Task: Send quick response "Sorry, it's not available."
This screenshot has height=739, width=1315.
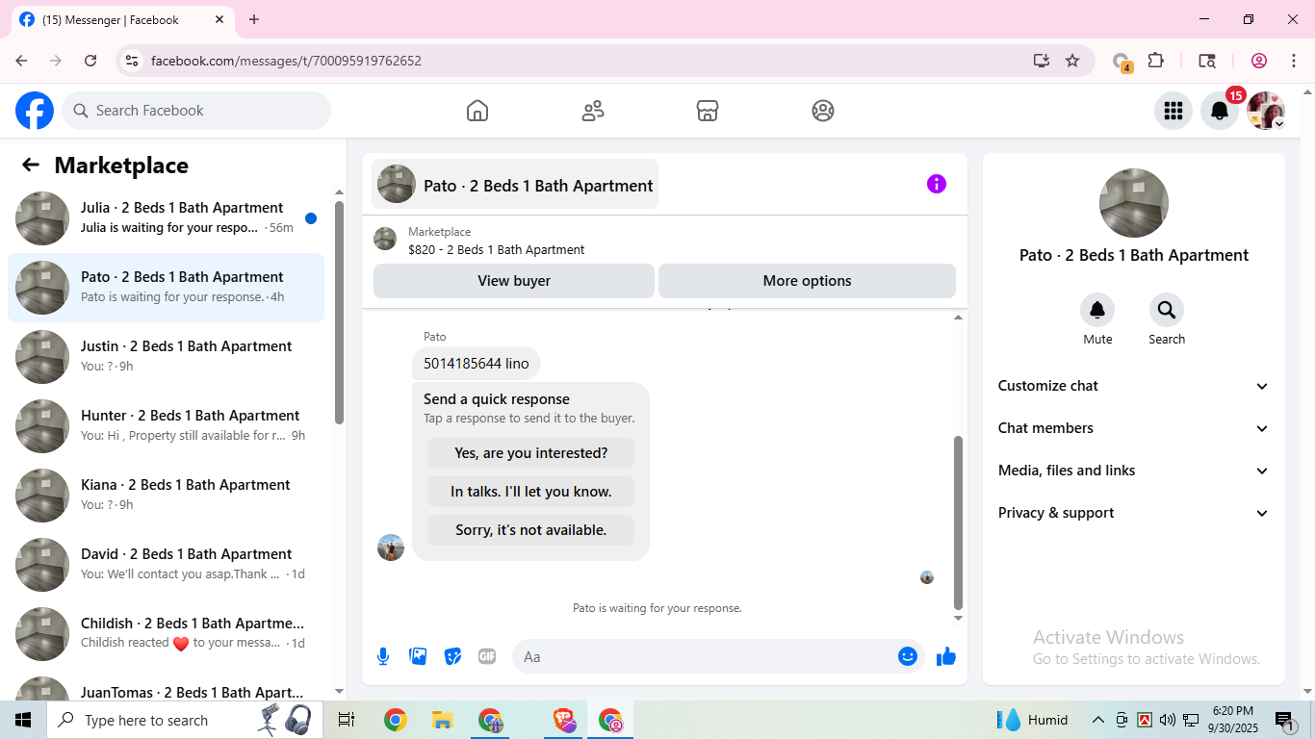Action: 531,530
